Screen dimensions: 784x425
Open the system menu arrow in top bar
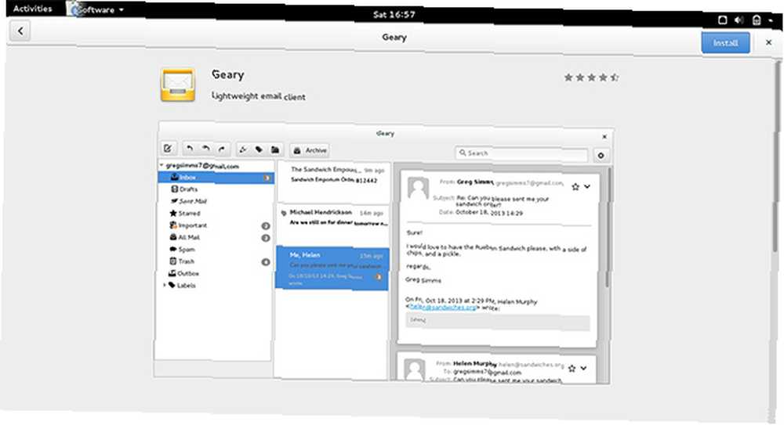pyautogui.click(x=771, y=21)
